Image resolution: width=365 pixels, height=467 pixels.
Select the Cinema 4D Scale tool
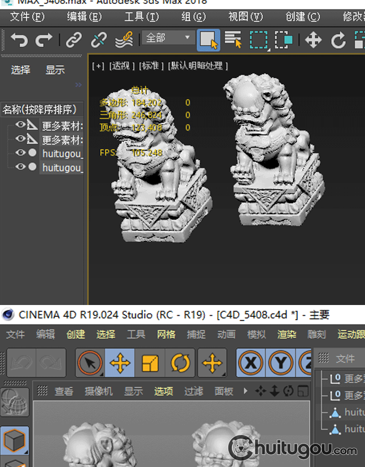pos(150,363)
